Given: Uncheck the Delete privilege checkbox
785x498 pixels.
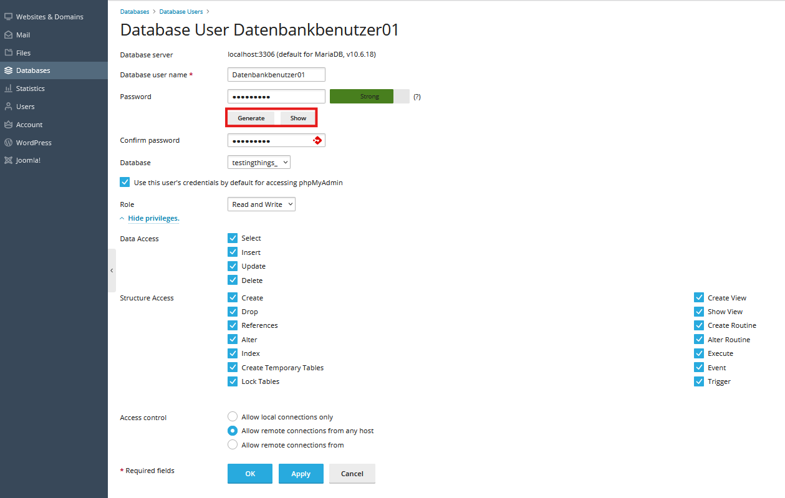Looking at the screenshot, I should click(x=233, y=280).
